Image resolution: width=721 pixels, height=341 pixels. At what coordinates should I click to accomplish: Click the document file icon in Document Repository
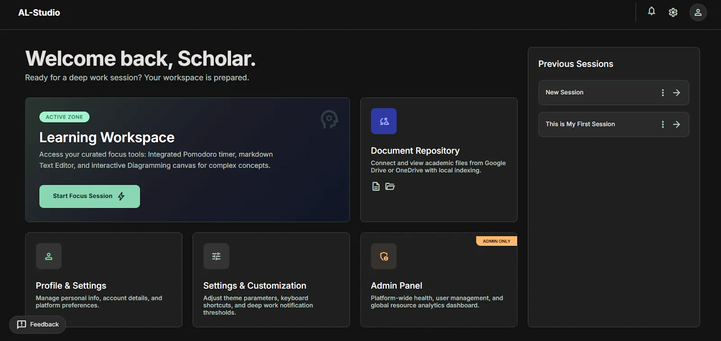point(376,186)
